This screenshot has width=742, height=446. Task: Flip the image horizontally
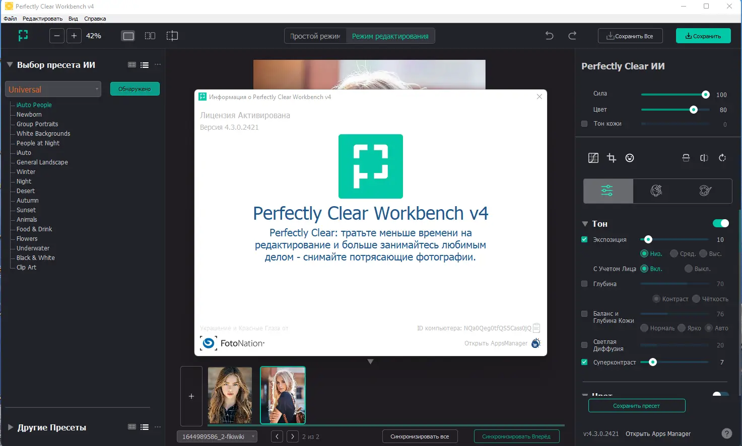click(x=704, y=158)
